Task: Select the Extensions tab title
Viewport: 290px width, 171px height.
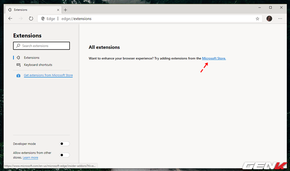Action: pos(20,10)
